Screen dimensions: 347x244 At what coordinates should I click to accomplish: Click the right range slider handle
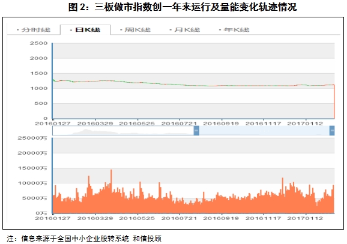[x=332, y=131]
